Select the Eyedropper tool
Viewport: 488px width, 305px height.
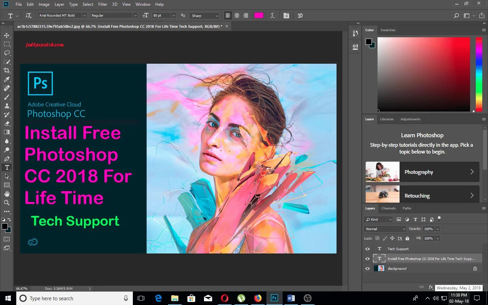pyautogui.click(x=7, y=79)
